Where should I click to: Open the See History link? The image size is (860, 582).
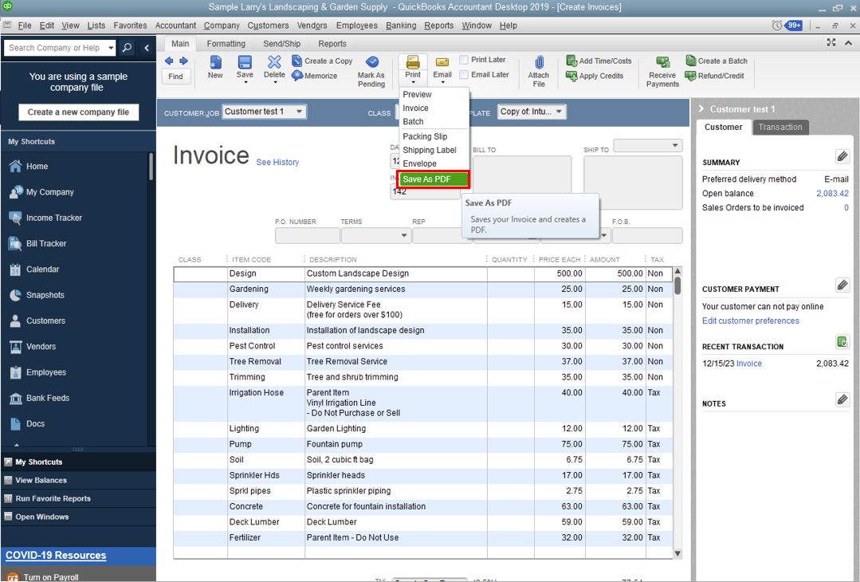click(277, 163)
